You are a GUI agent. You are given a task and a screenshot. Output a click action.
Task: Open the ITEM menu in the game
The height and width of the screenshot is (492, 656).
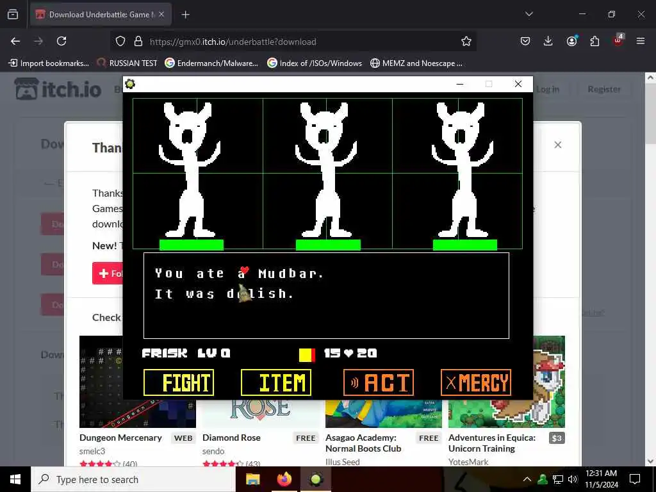(x=276, y=382)
